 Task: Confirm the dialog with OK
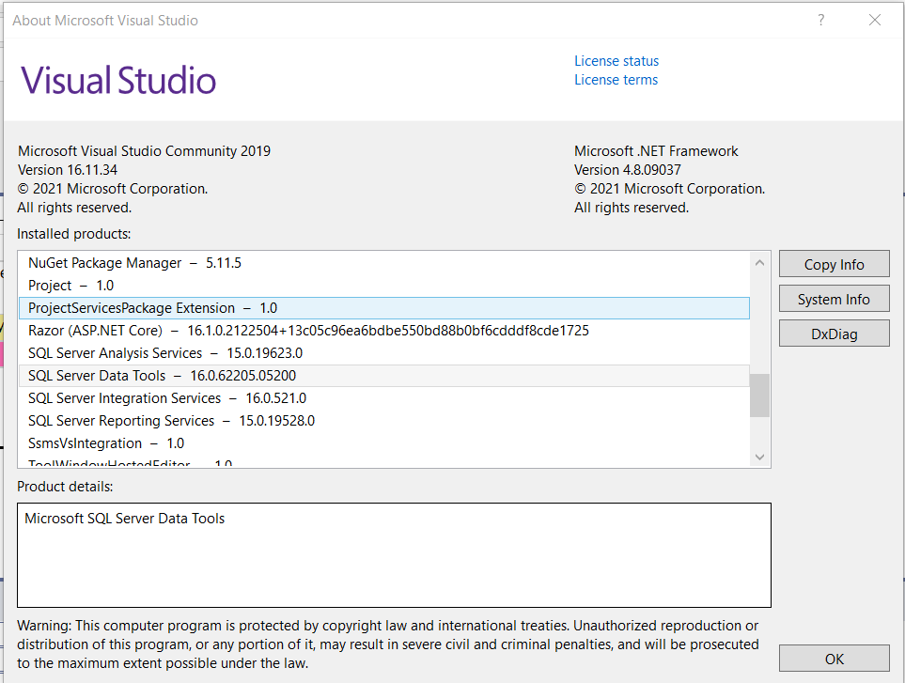click(834, 659)
